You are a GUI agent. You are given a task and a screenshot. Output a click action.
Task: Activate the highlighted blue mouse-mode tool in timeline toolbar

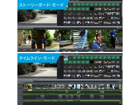point(31,80)
